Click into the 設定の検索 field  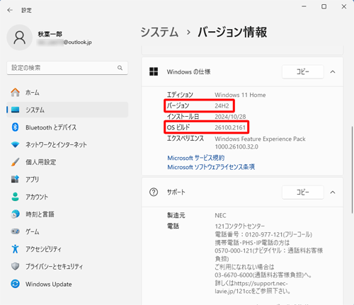pyautogui.click(x=67, y=68)
